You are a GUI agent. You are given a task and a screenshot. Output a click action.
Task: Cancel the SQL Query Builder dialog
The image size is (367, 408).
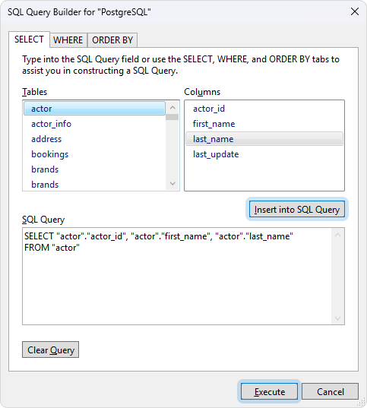tap(330, 391)
